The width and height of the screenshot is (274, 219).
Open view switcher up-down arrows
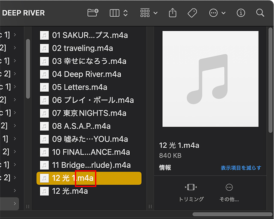(x=125, y=13)
